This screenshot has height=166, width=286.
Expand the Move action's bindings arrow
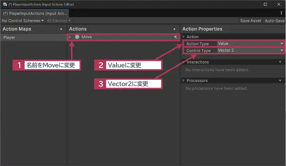click(70, 37)
